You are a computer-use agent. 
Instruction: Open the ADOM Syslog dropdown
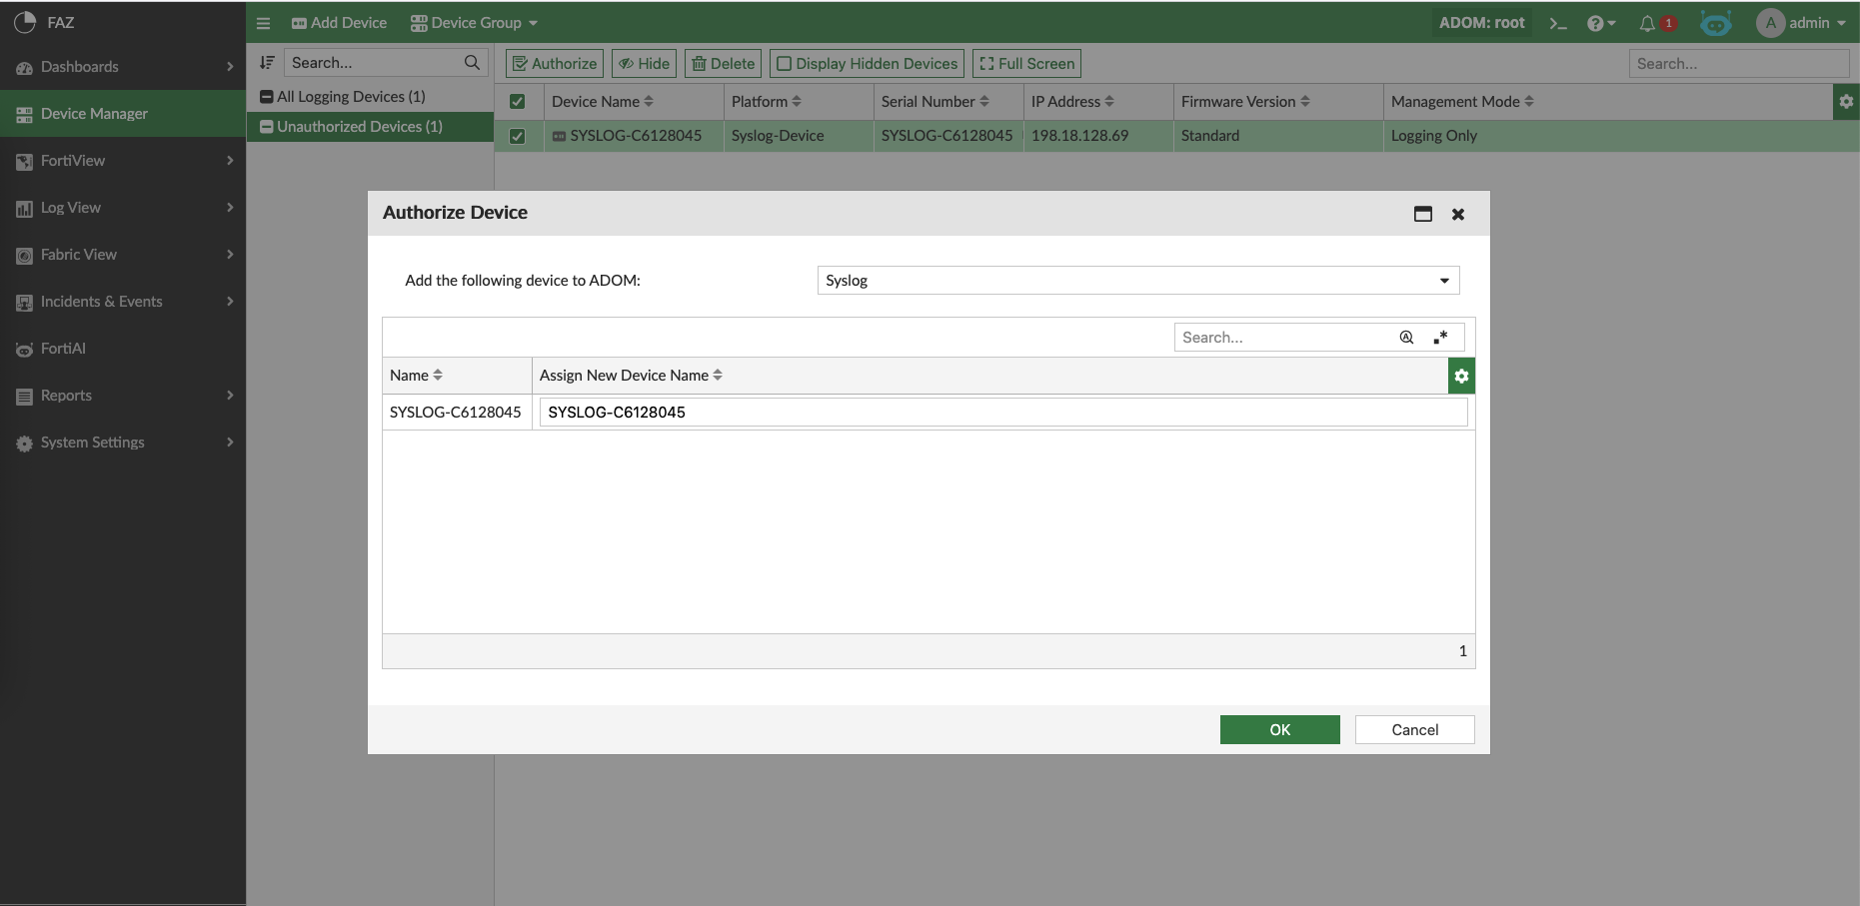coord(1137,281)
